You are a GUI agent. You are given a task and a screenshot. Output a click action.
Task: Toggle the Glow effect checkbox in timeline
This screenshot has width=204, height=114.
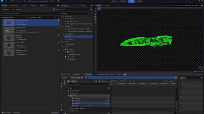pyautogui.click(x=71, y=96)
